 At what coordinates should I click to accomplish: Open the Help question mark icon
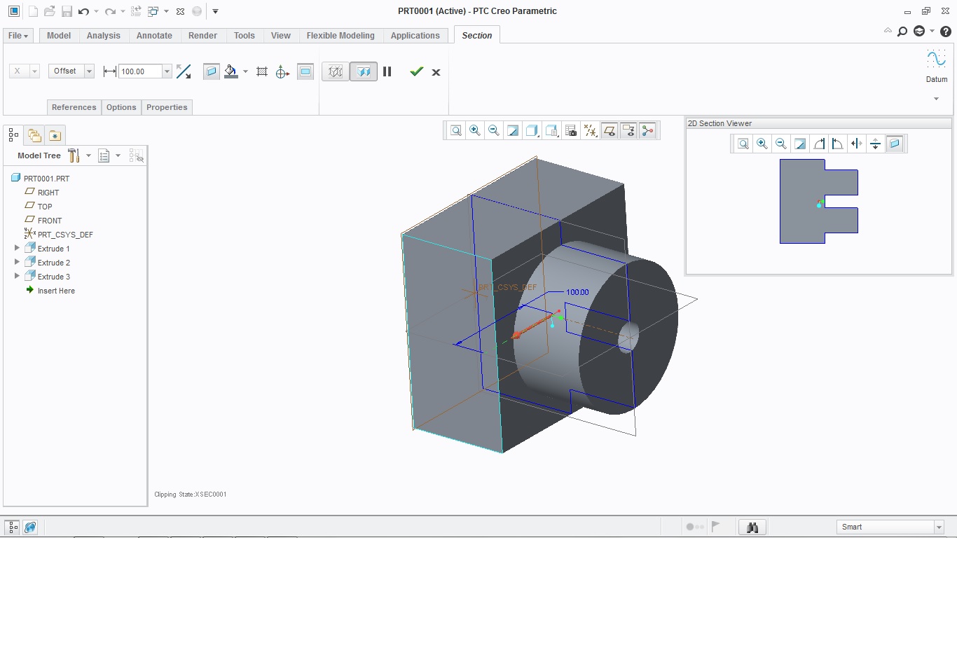point(946,32)
